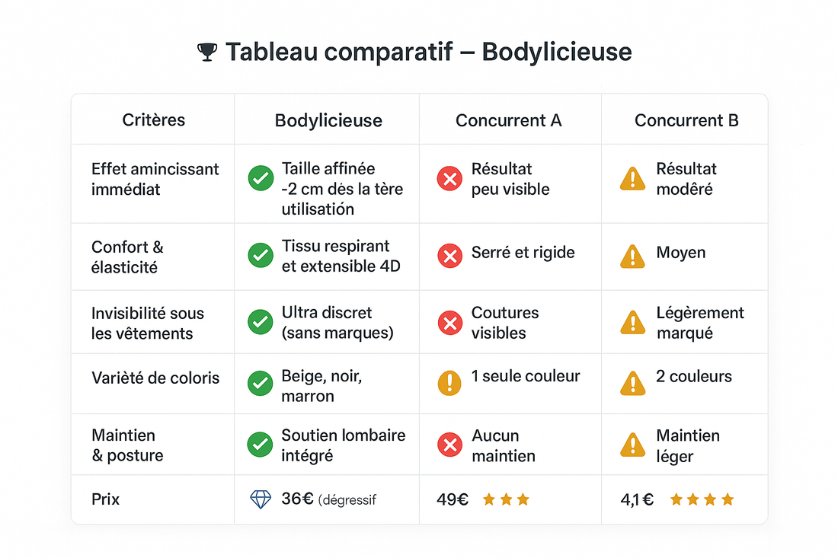838x558 pixels.
Task: Click the red cross beside Serré et rigide
Action: pos(449,255)
